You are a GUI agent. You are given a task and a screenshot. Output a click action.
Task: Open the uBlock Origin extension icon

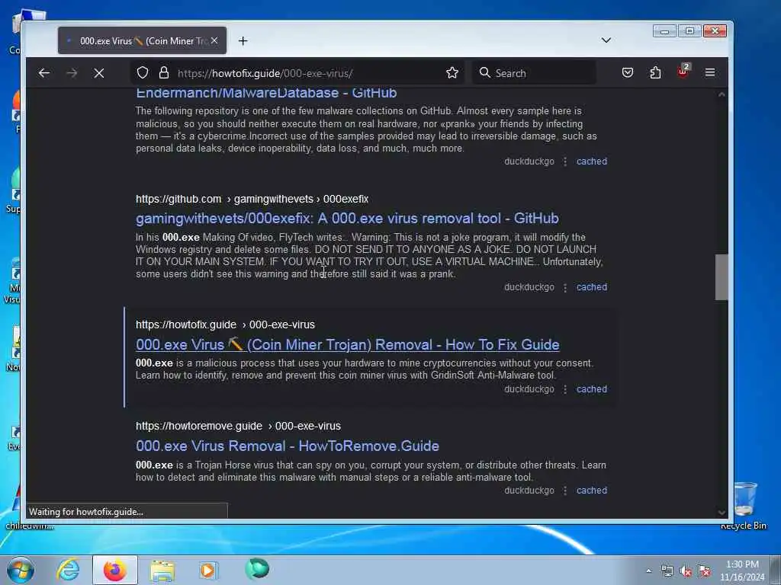683,72
